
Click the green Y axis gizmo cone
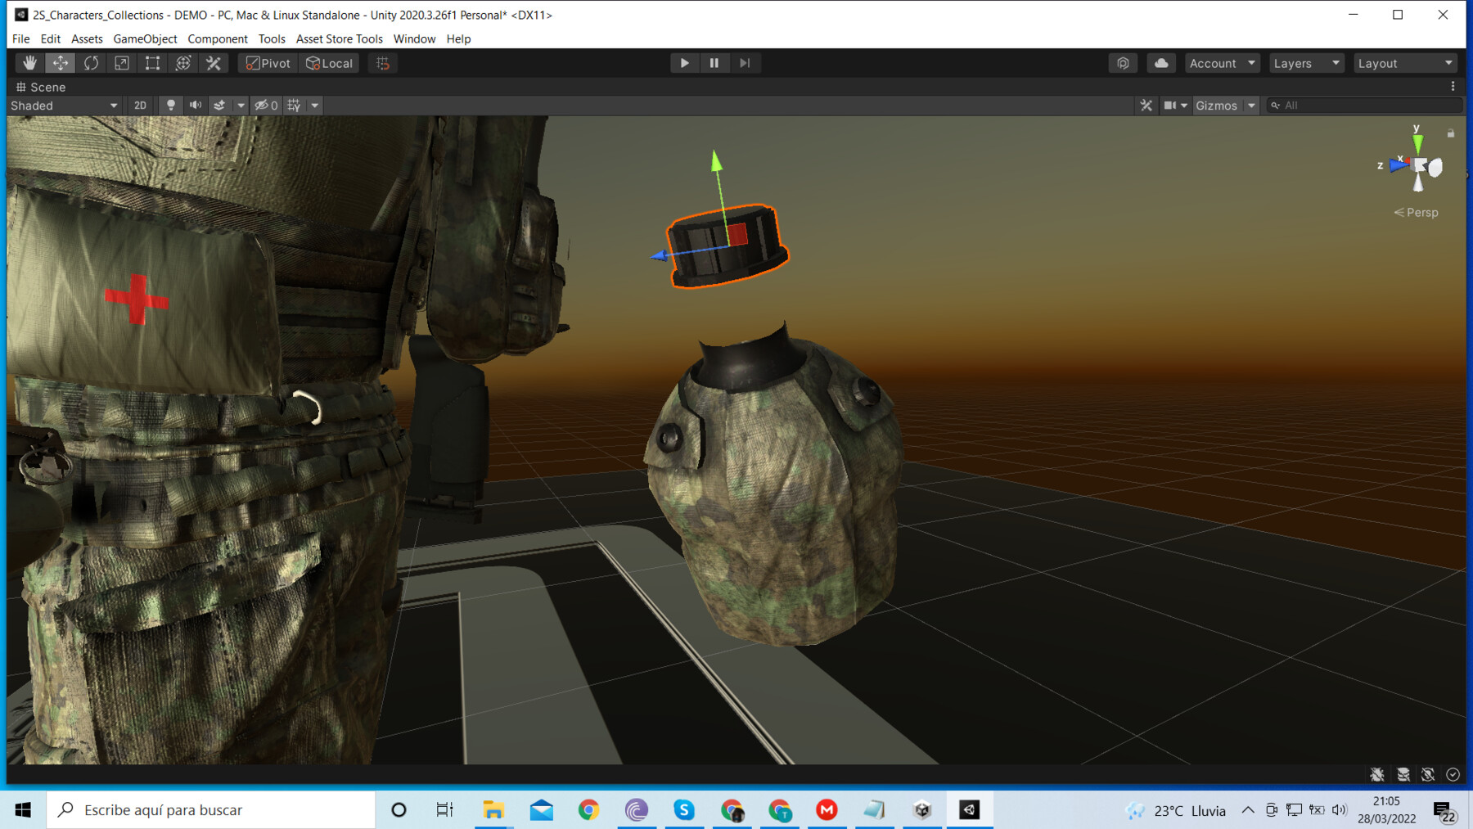coord(1417,143)
